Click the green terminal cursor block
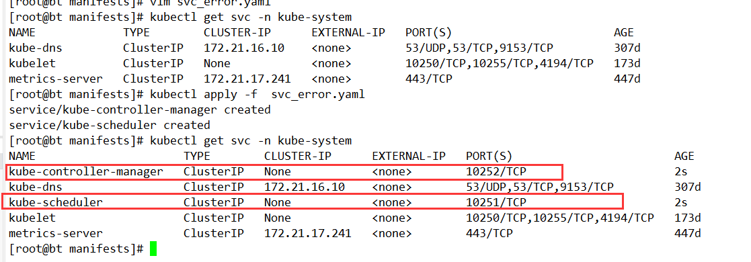751x262 pixels. tap(153, 249)
